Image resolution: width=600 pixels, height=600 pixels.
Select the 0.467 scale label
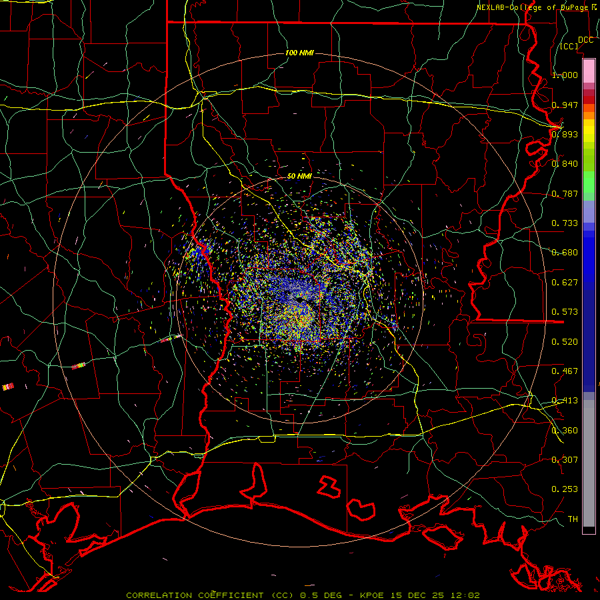tap(565, 371)
